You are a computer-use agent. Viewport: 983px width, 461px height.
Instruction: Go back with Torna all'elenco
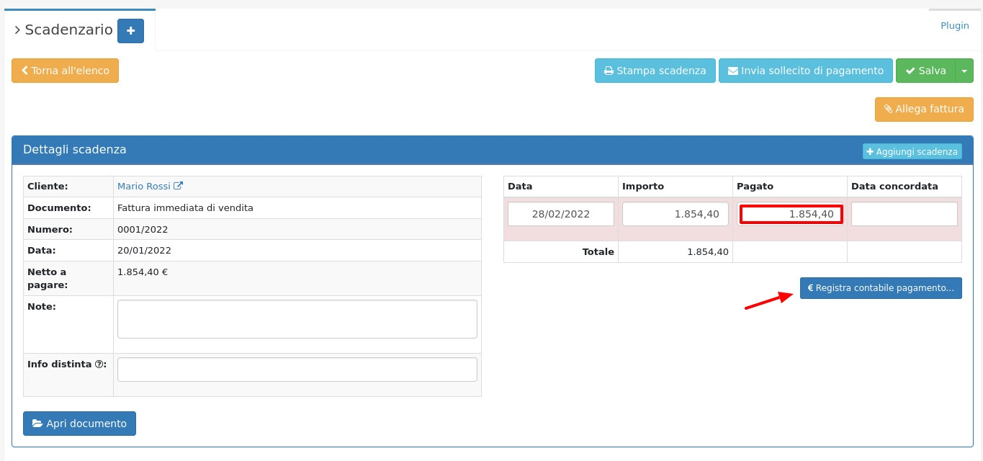coord(66,71)
